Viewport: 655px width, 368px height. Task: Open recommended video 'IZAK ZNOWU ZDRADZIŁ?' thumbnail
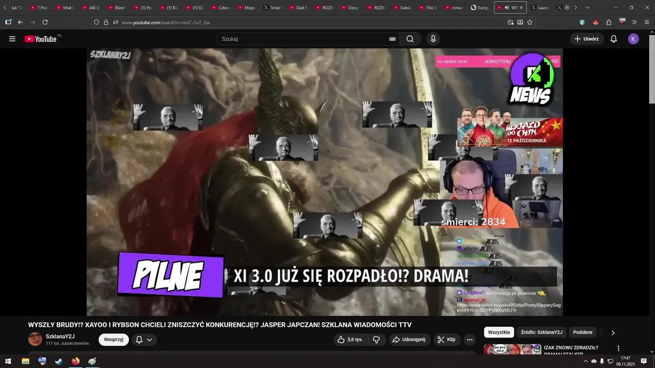coord(512,350)
